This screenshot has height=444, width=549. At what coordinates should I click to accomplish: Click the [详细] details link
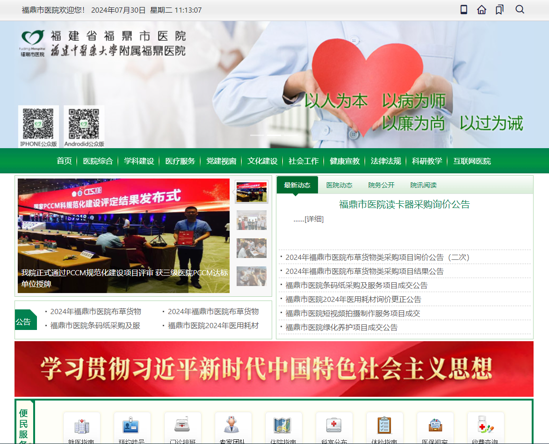(x=314, y=219)
